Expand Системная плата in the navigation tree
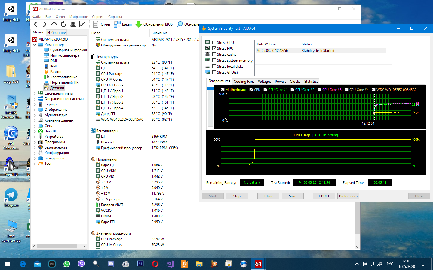This screenshot has width=433, height=270. point(35,93)
